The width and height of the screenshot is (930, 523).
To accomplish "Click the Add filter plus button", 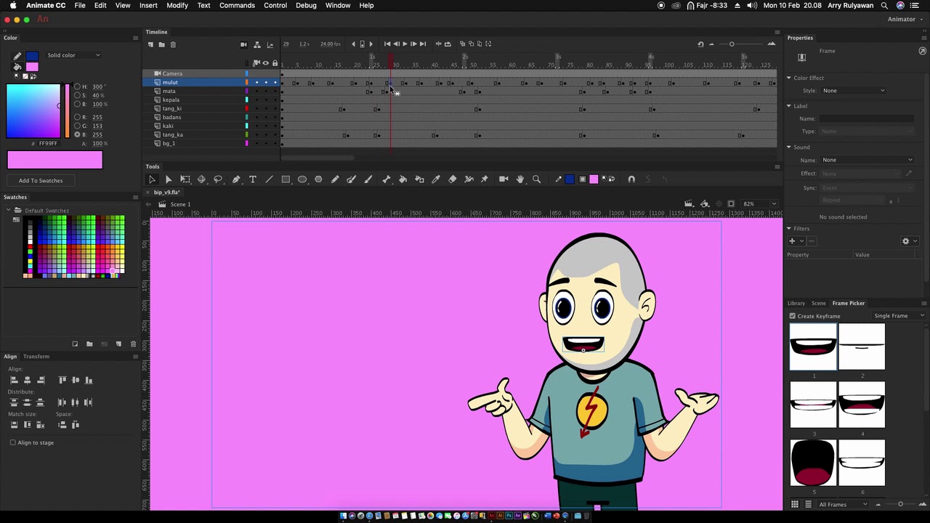I will [792, 241].
